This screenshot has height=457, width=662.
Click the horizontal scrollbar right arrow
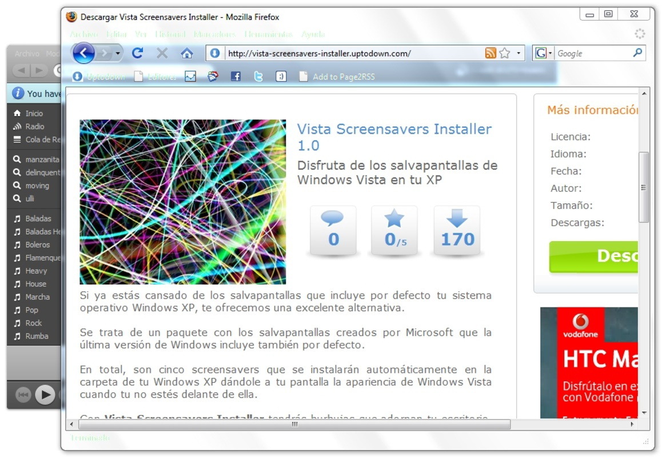click(x=632, y=424)
